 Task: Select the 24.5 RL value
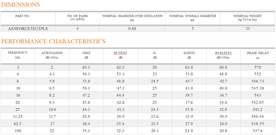(x=155, y=81)
